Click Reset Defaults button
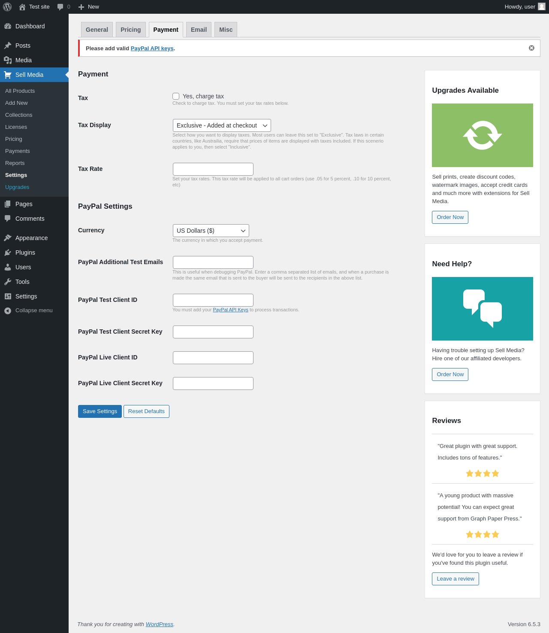This screenshot has height=633, width=549. click(x=146, y=411)
